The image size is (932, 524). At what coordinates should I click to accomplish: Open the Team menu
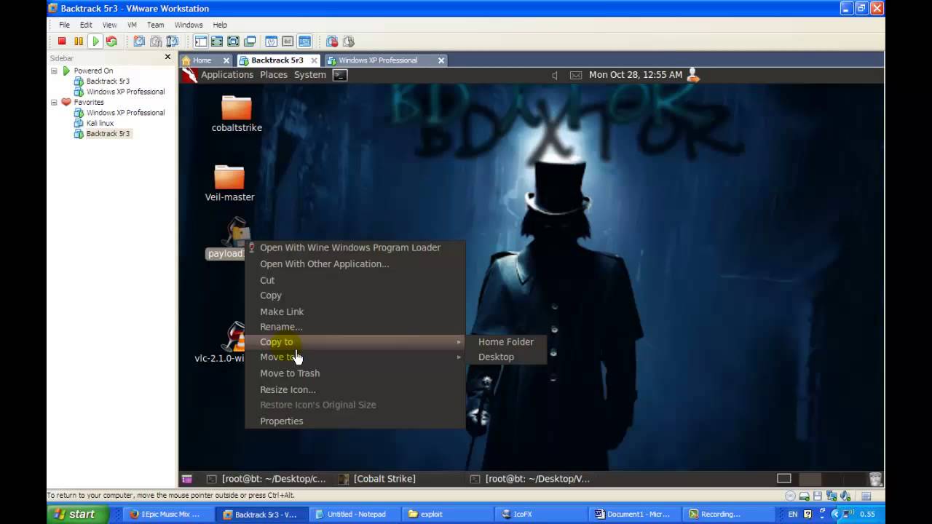(155, 25)
